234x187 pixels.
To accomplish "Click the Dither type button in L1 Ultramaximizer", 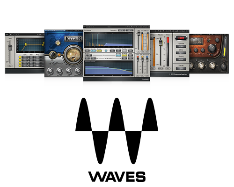I will coord(181,53).
